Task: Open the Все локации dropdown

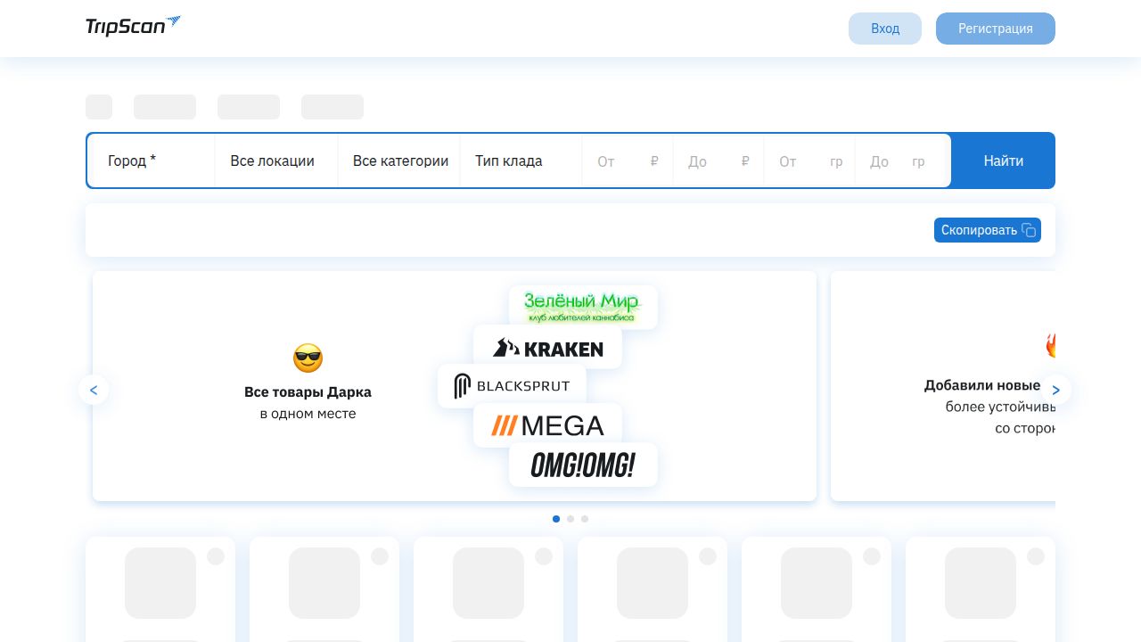Action: click(x=276, y=160)
